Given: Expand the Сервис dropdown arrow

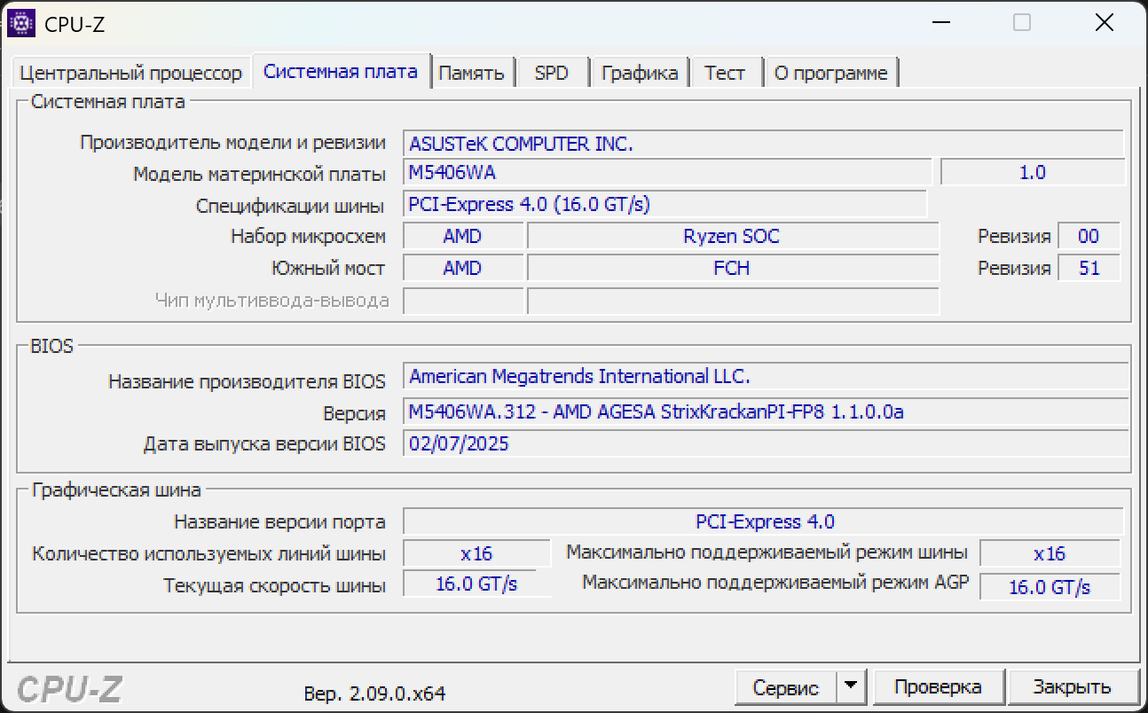Looking at the screenshot, I should [851, 686].
